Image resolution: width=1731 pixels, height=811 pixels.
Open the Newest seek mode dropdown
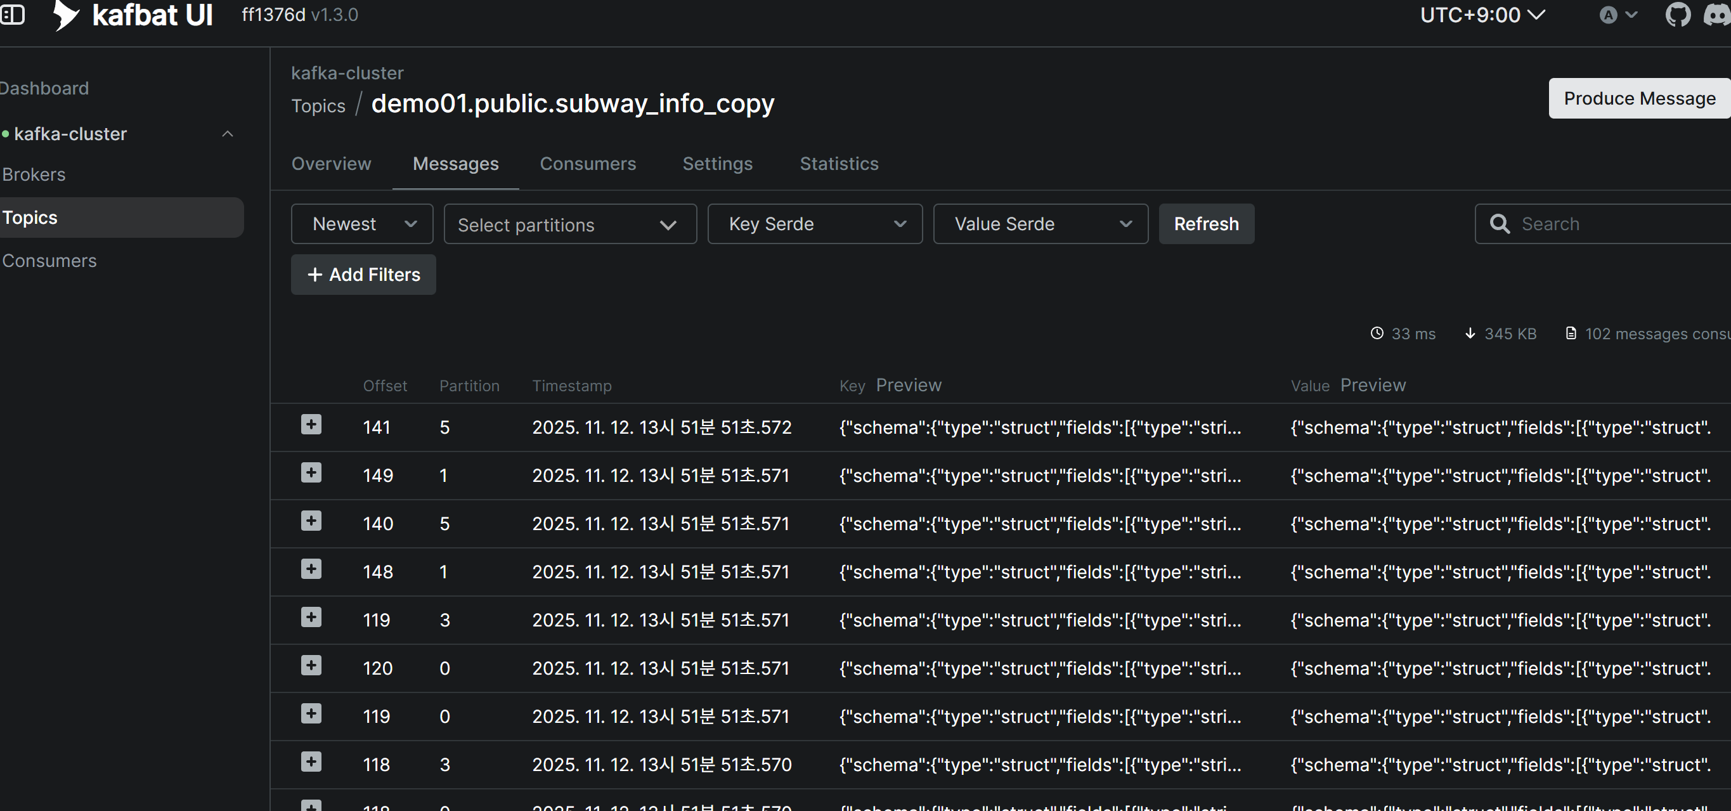(362, 224)
